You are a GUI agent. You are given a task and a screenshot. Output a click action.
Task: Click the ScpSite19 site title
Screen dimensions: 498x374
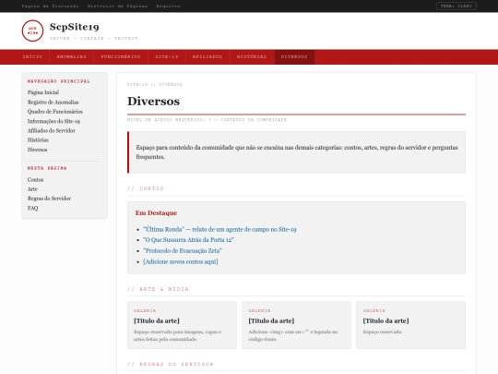(75, 27)
